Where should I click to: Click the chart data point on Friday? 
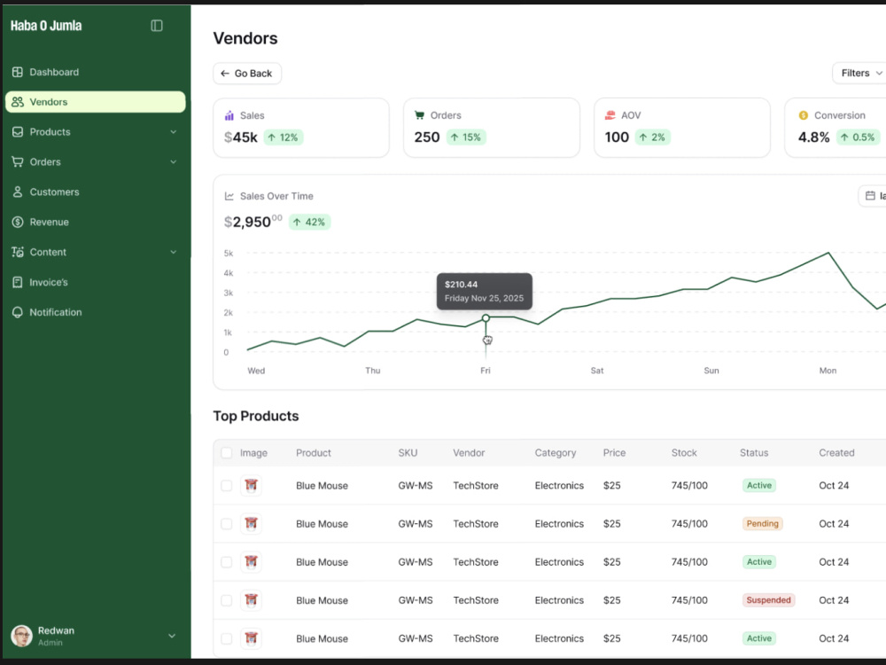(486, 317)
